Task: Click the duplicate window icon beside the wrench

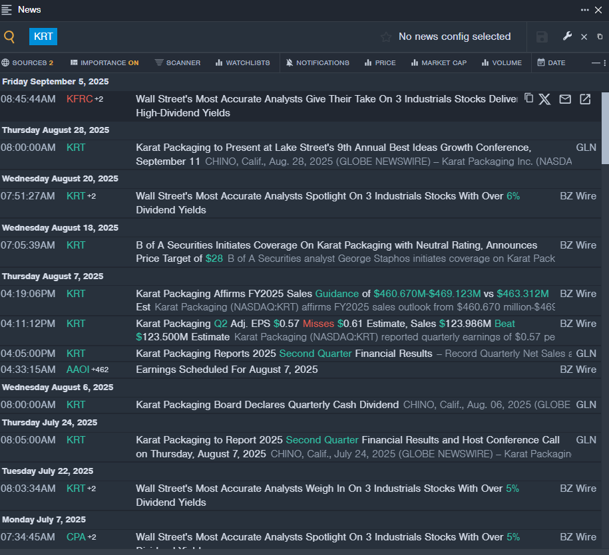Action: (x=600, y=37)
